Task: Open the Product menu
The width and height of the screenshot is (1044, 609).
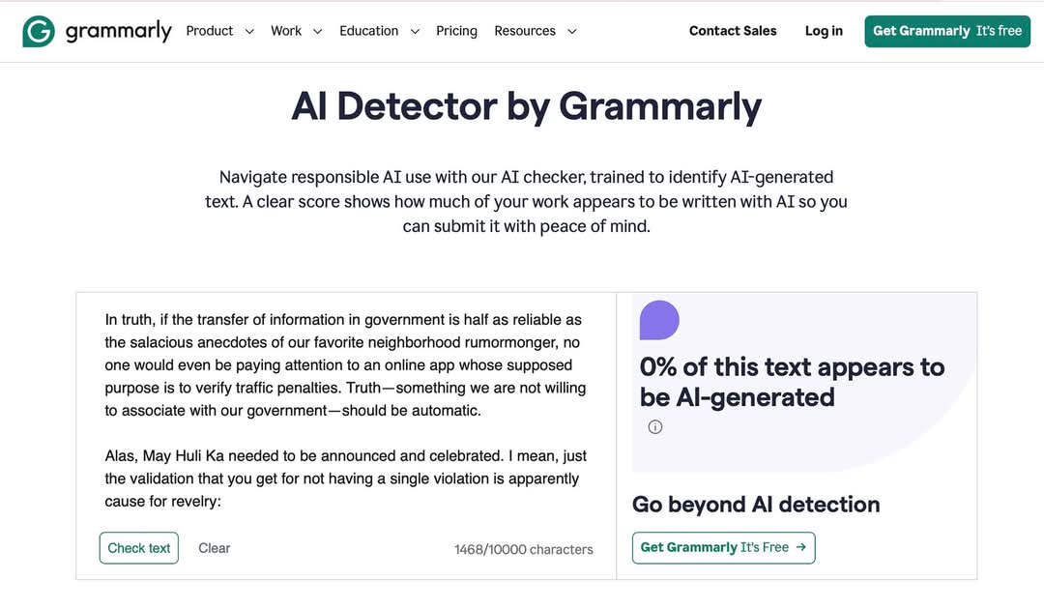Action: coord(210,31)
